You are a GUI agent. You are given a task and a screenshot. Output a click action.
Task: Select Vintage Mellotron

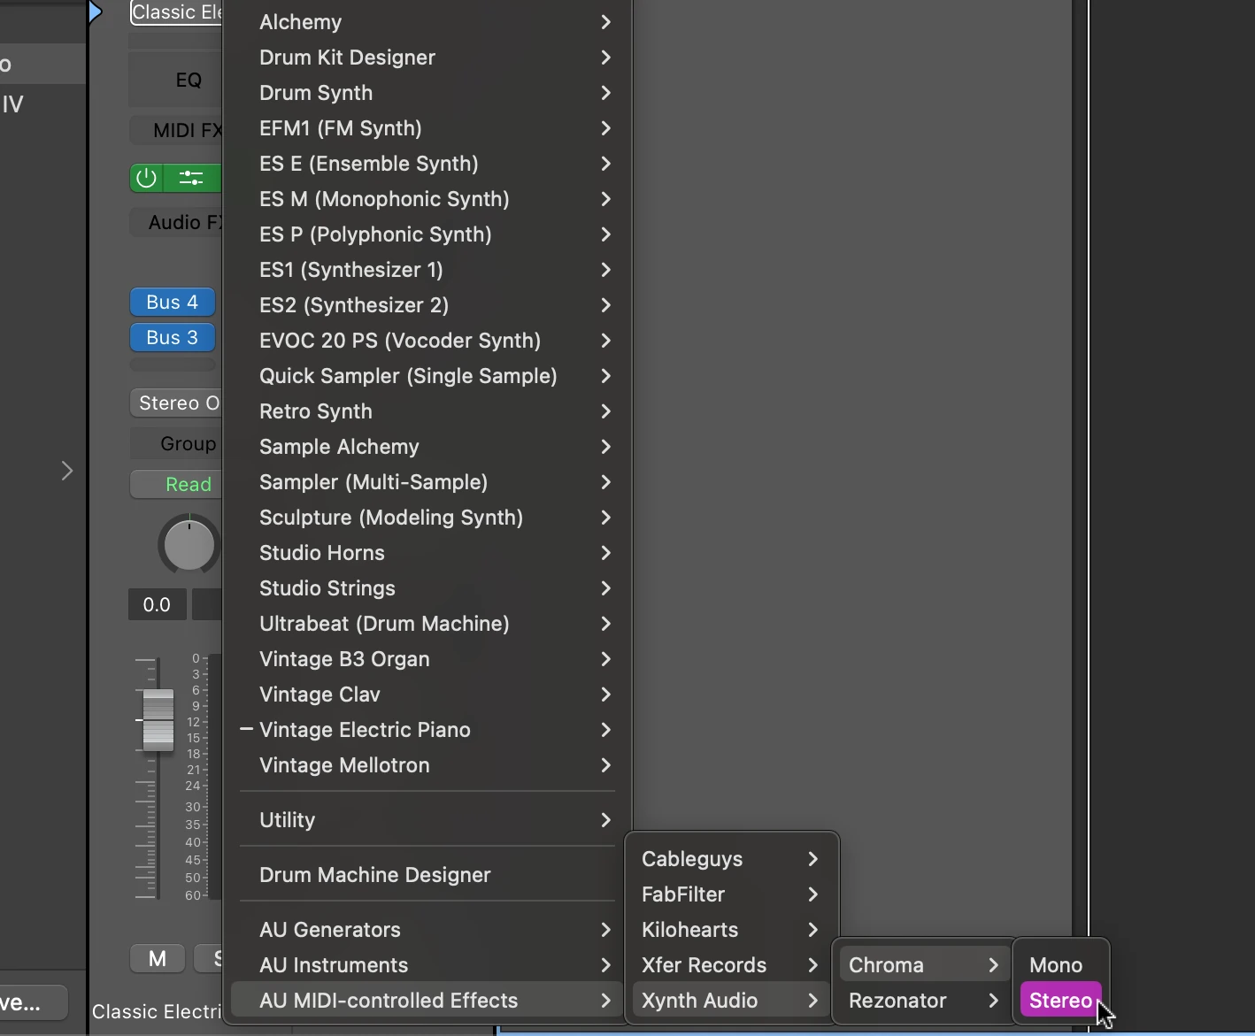427,765
